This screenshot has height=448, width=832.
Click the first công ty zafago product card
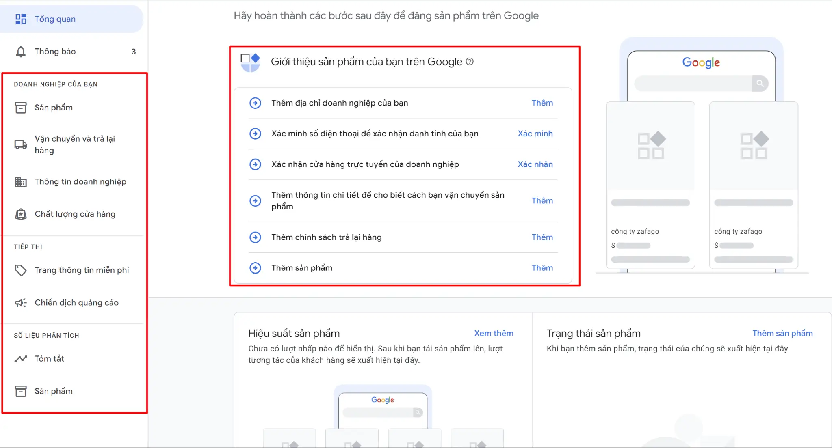click(x=650, y=185)
